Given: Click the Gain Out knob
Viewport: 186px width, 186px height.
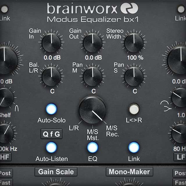Looking at the screenshot, I should pyautogui.click(x=93, y=43).
